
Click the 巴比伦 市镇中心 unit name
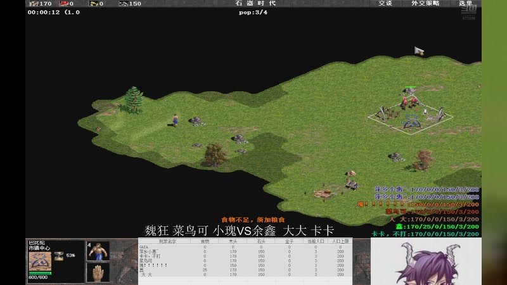coord(39,246)
